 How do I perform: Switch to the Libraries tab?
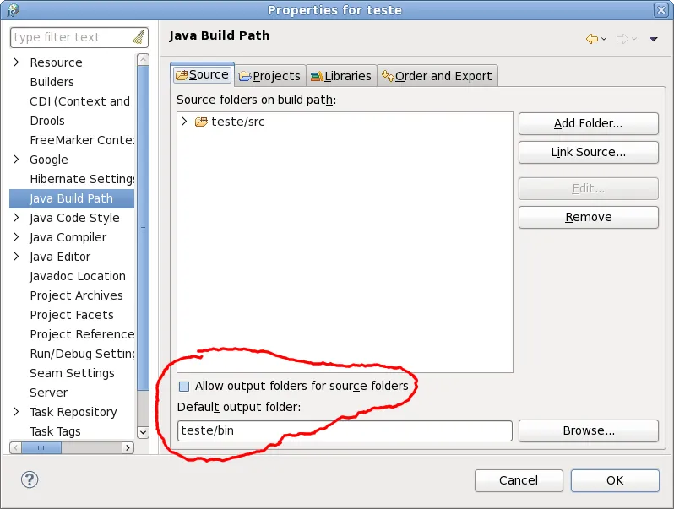(341, 76)
